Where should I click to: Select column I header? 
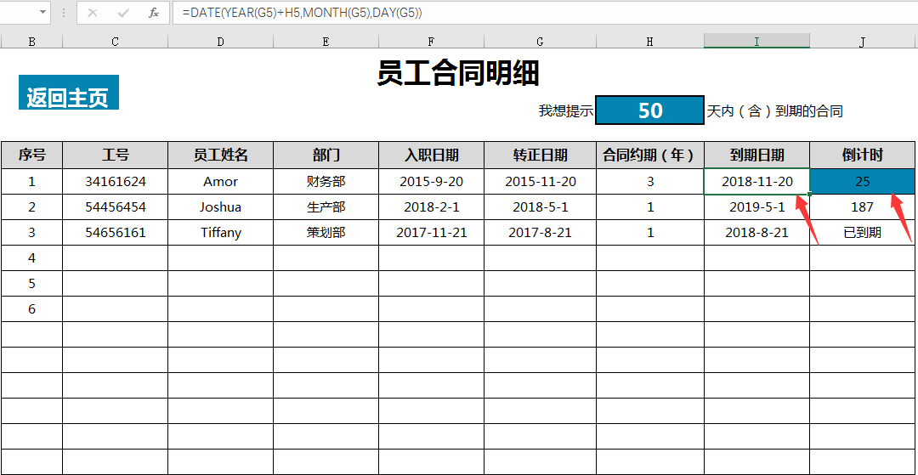tap(757, 42)
